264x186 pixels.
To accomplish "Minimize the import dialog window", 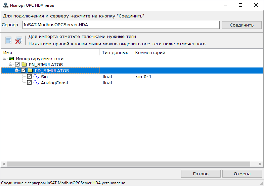I will (x=225, y=5).
